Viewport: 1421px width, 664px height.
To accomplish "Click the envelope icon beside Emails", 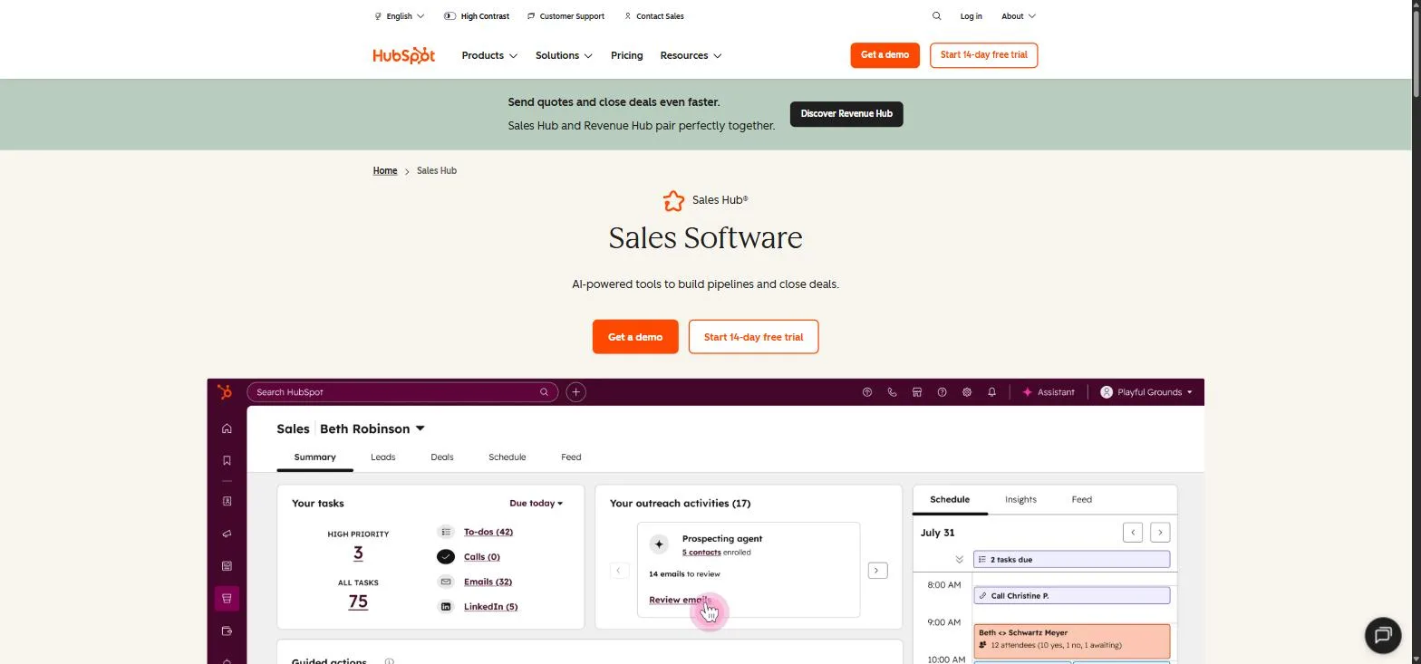I will [446, 582].
